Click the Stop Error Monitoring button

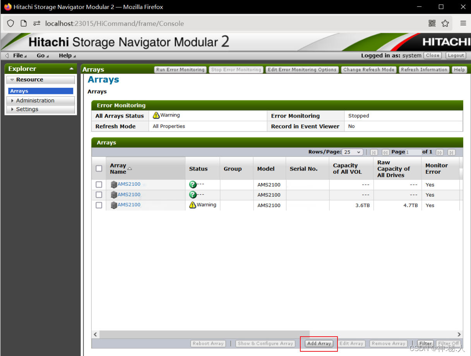[236, 70]
